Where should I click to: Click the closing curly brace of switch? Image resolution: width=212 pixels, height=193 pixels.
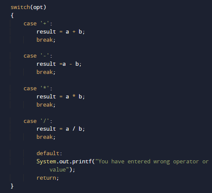click(x=12, y=186)
